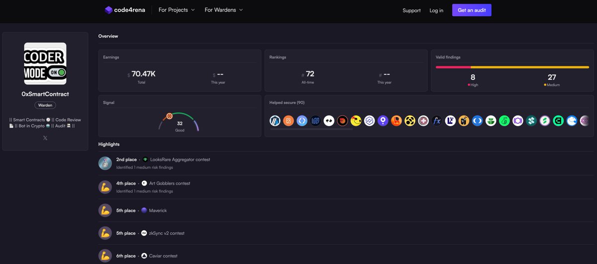597x264 pixels.
Task: Click the Helped secure (90) heading
Action: tap(287, 103)
